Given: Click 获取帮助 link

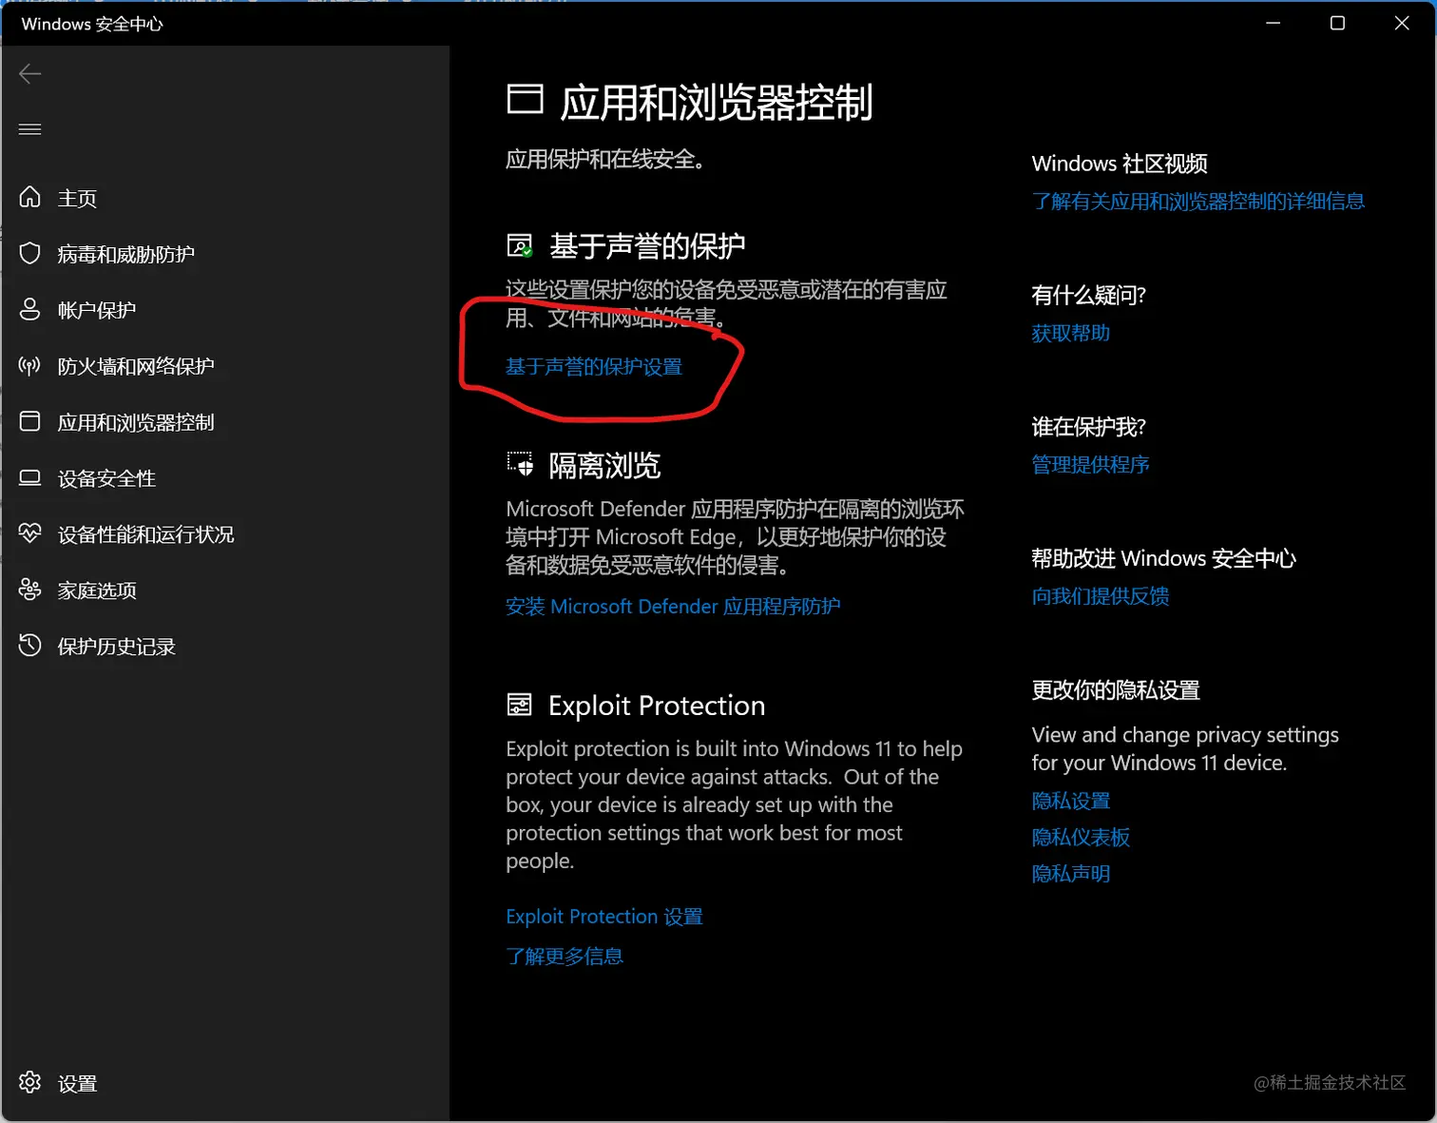Looking at the screenshot, I should [x=1071, y=333].
